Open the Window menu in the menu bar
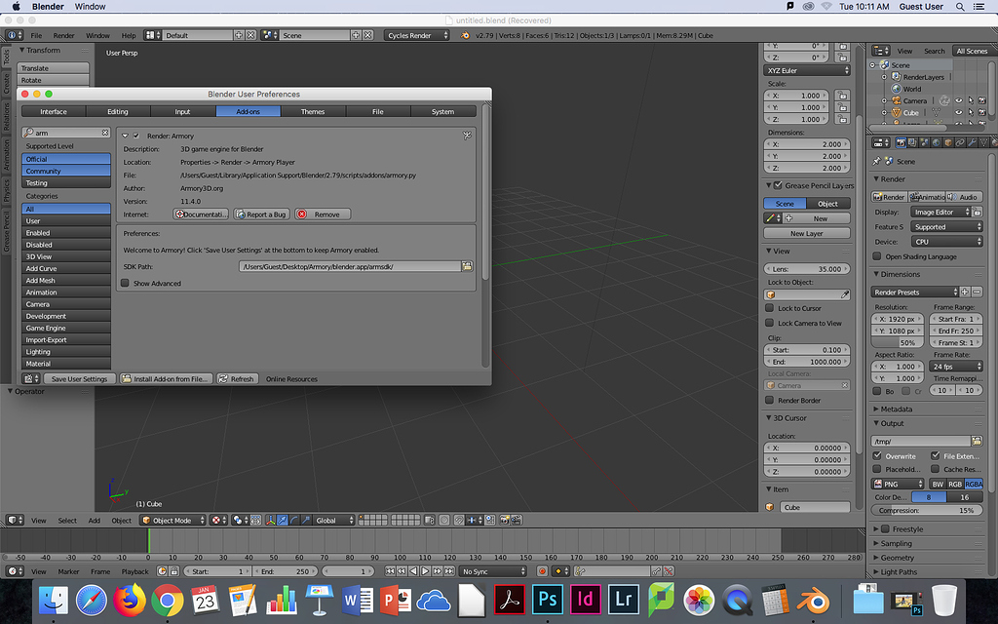Image resolution: width=998 pixels, height=624 pixels. pyautogui.click(x=89, y=6)
